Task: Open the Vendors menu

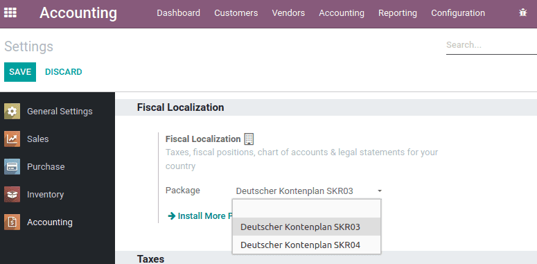Action: coord(288,13)
